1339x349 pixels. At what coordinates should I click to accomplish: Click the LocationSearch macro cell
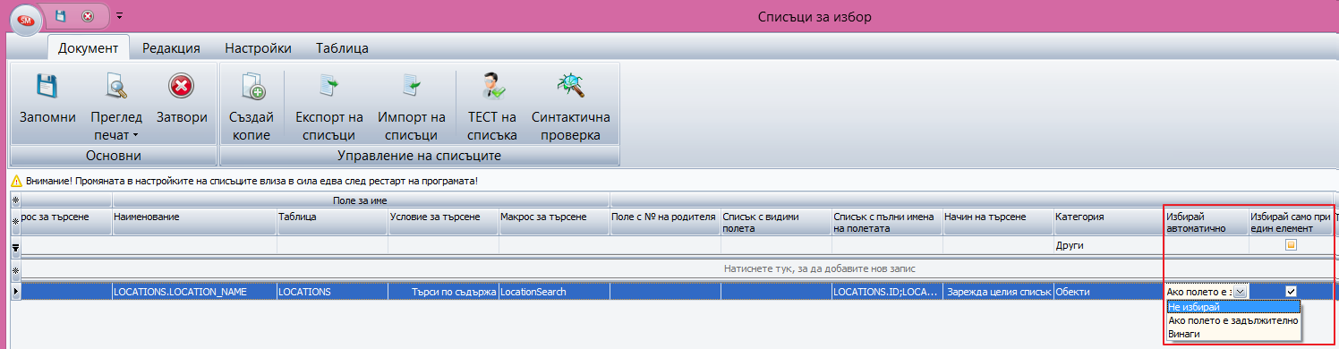tap(554, 292)
